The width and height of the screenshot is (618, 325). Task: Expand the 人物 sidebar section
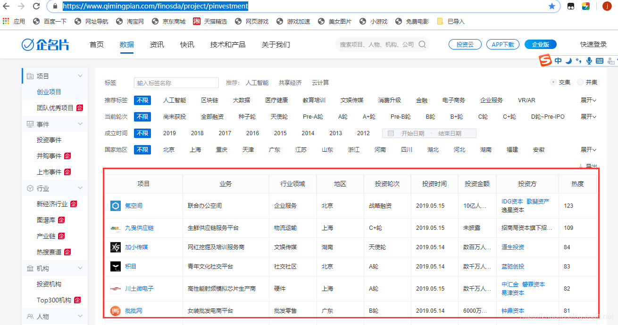80,316
